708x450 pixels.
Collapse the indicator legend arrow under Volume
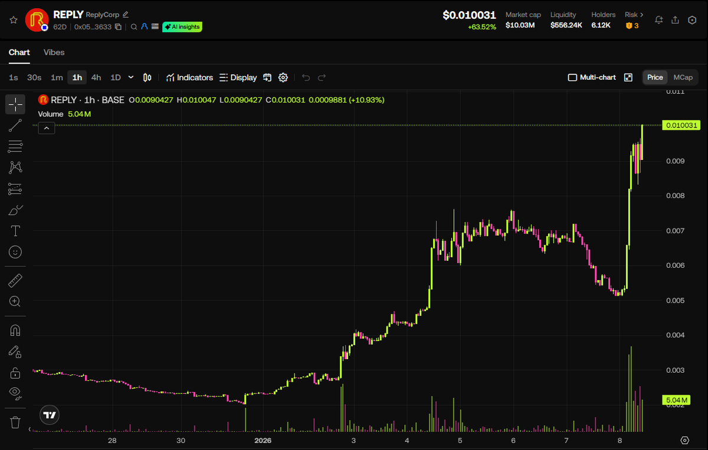(47, 127)
